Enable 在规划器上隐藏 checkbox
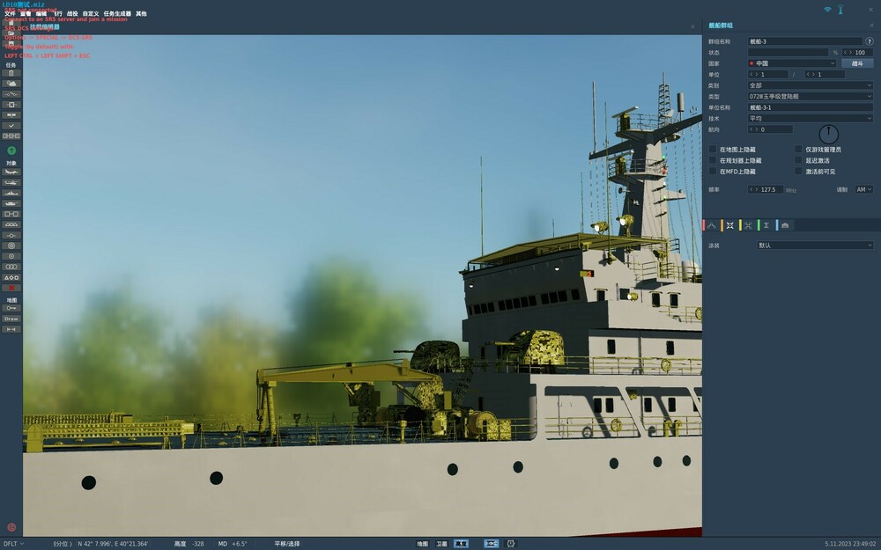This screenshot has width=881, height=550. [713, 160]
